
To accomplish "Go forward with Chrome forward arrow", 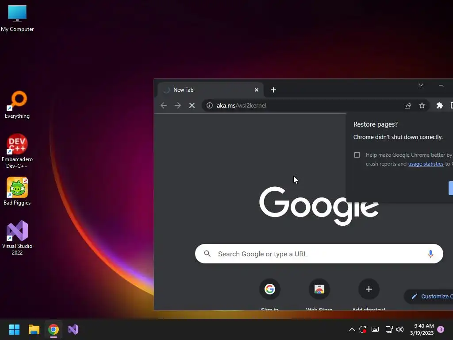I will tap(178, 105).
